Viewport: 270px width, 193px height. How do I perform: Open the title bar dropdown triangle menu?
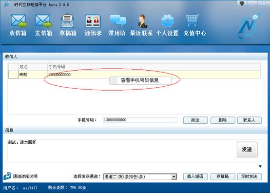click(242, 3)
